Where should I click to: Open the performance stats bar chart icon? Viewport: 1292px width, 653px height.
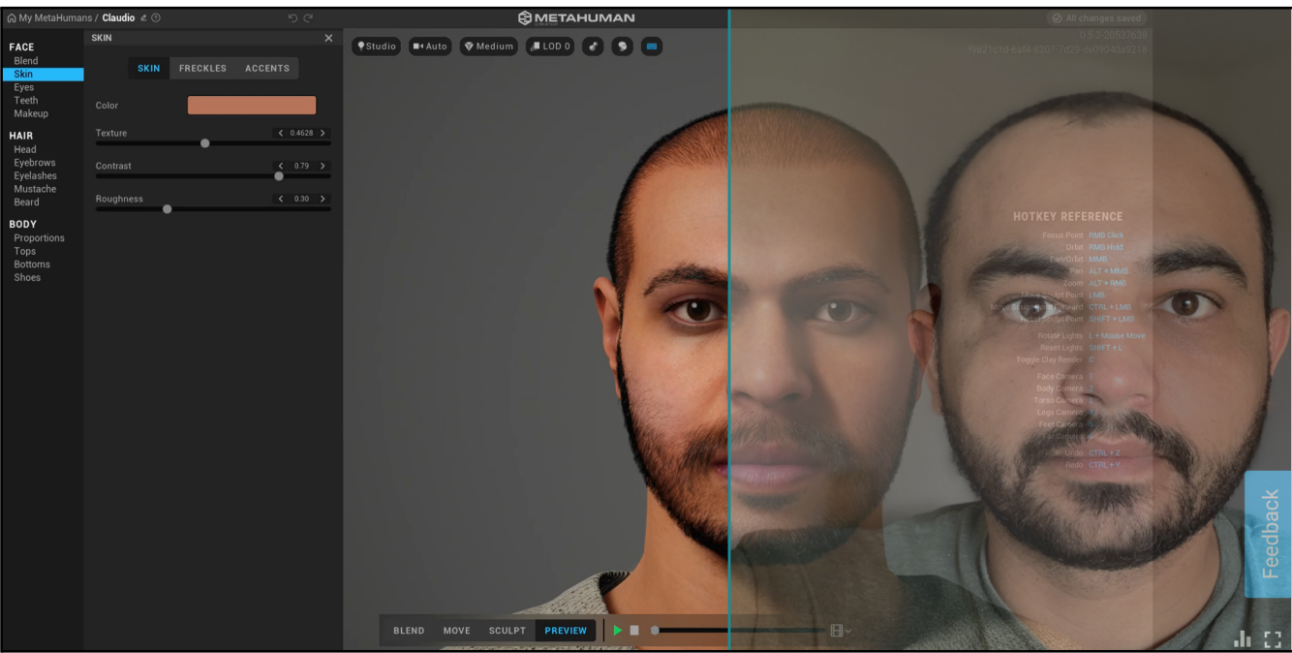pos(1243,638)
